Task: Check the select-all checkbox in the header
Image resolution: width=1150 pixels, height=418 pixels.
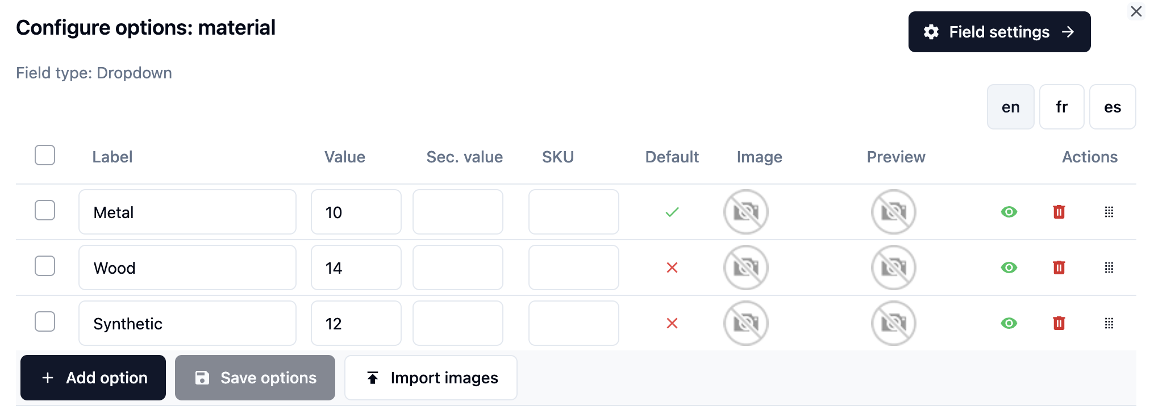Action: [44, 154]
